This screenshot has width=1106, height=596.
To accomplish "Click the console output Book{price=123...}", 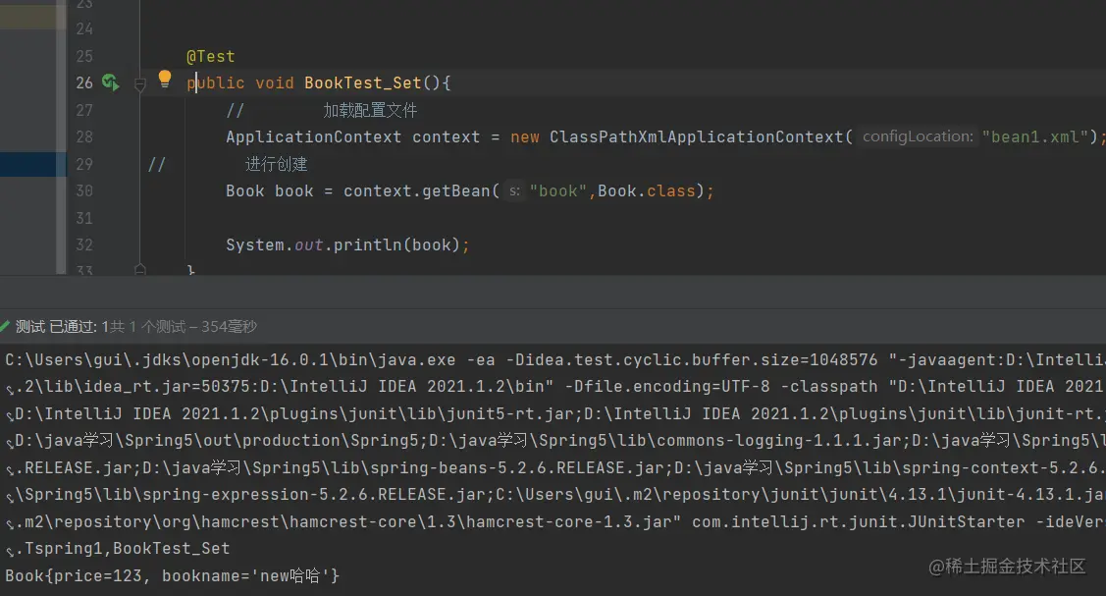I will click(172, 576).
